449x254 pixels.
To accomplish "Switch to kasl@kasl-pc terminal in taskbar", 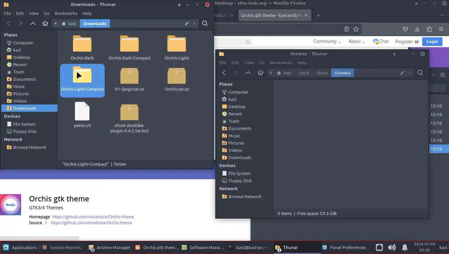I will [248, 247].
